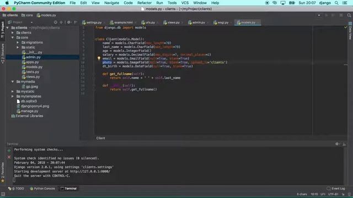Expand the mystatic folder
This screenshot has width=353, height=198.
pos(13,92)
